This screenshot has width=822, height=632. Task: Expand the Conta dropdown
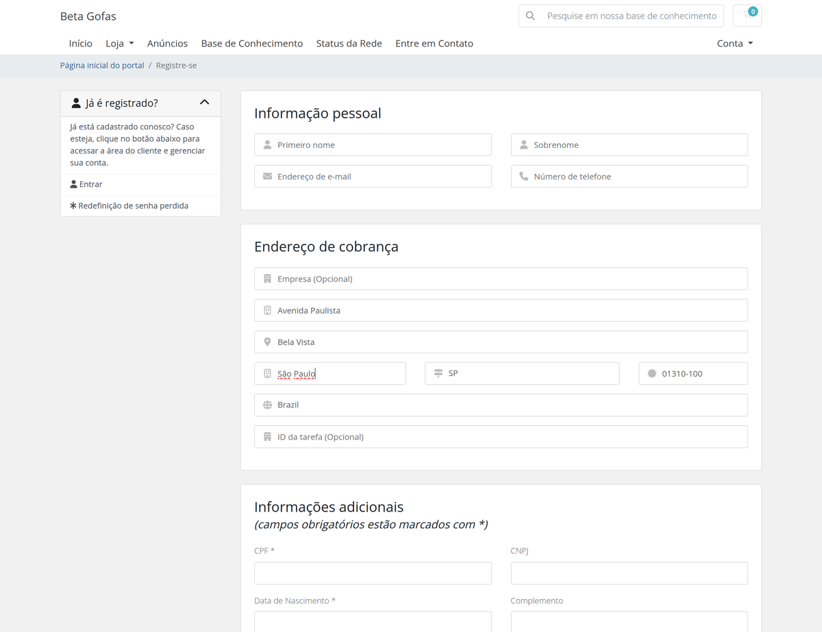click(x=735, y=43)
